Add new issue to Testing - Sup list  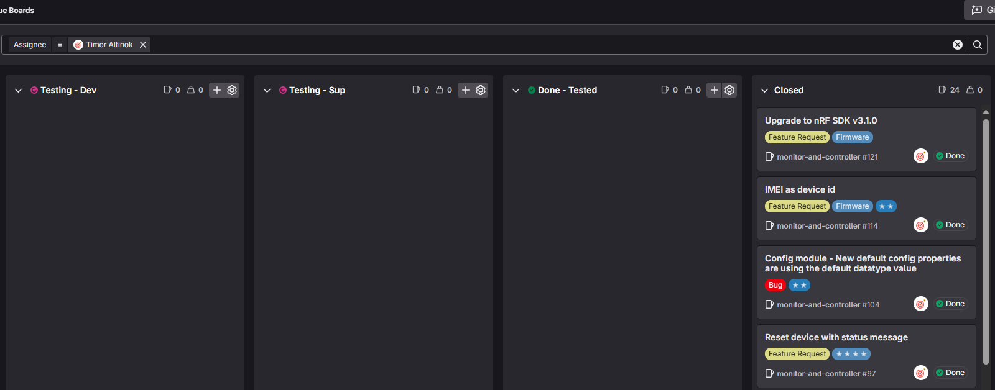pyautogui.click(x=465, y=90)
